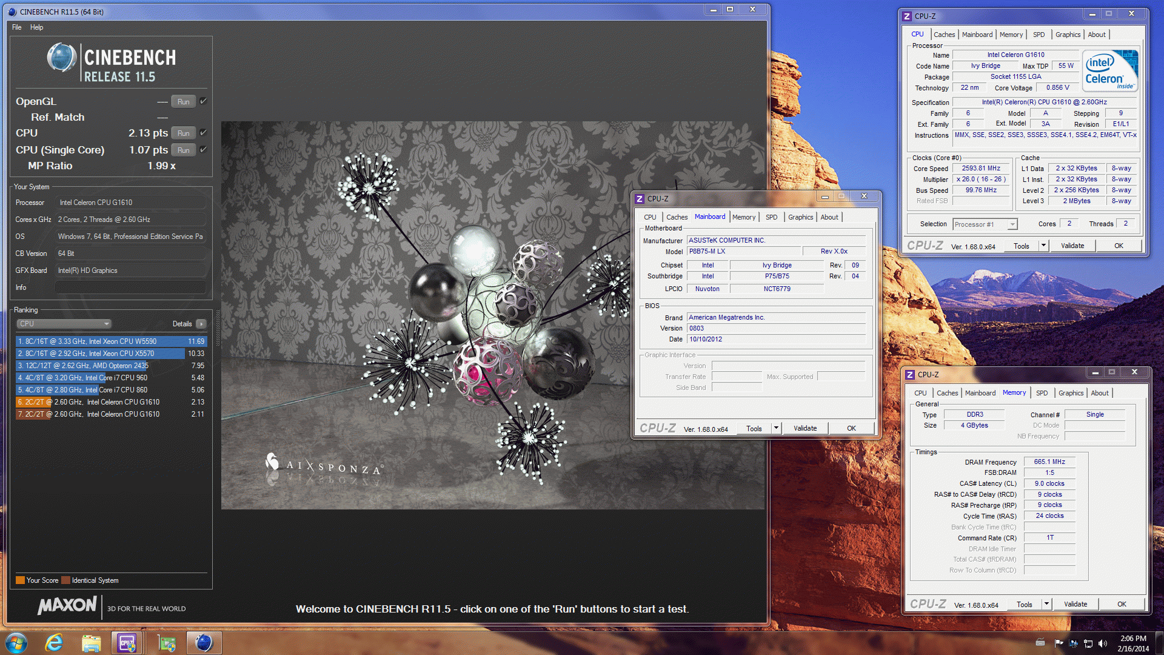Image resolution: width=1164 pixels, height=655 pixels.
Task: Click the brown Identical System swatch
Action: tap(66, 580)
